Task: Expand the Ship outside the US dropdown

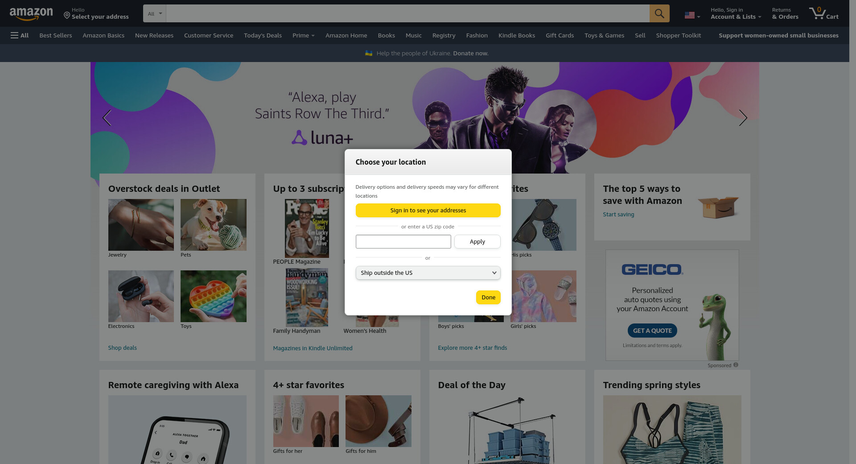Action: point(428,273)
